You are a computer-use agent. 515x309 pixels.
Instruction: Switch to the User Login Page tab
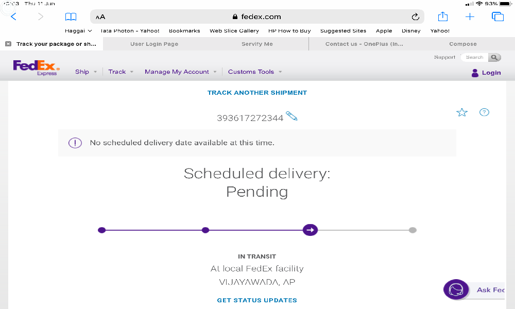pyautogui.click(x=154, y=44)
